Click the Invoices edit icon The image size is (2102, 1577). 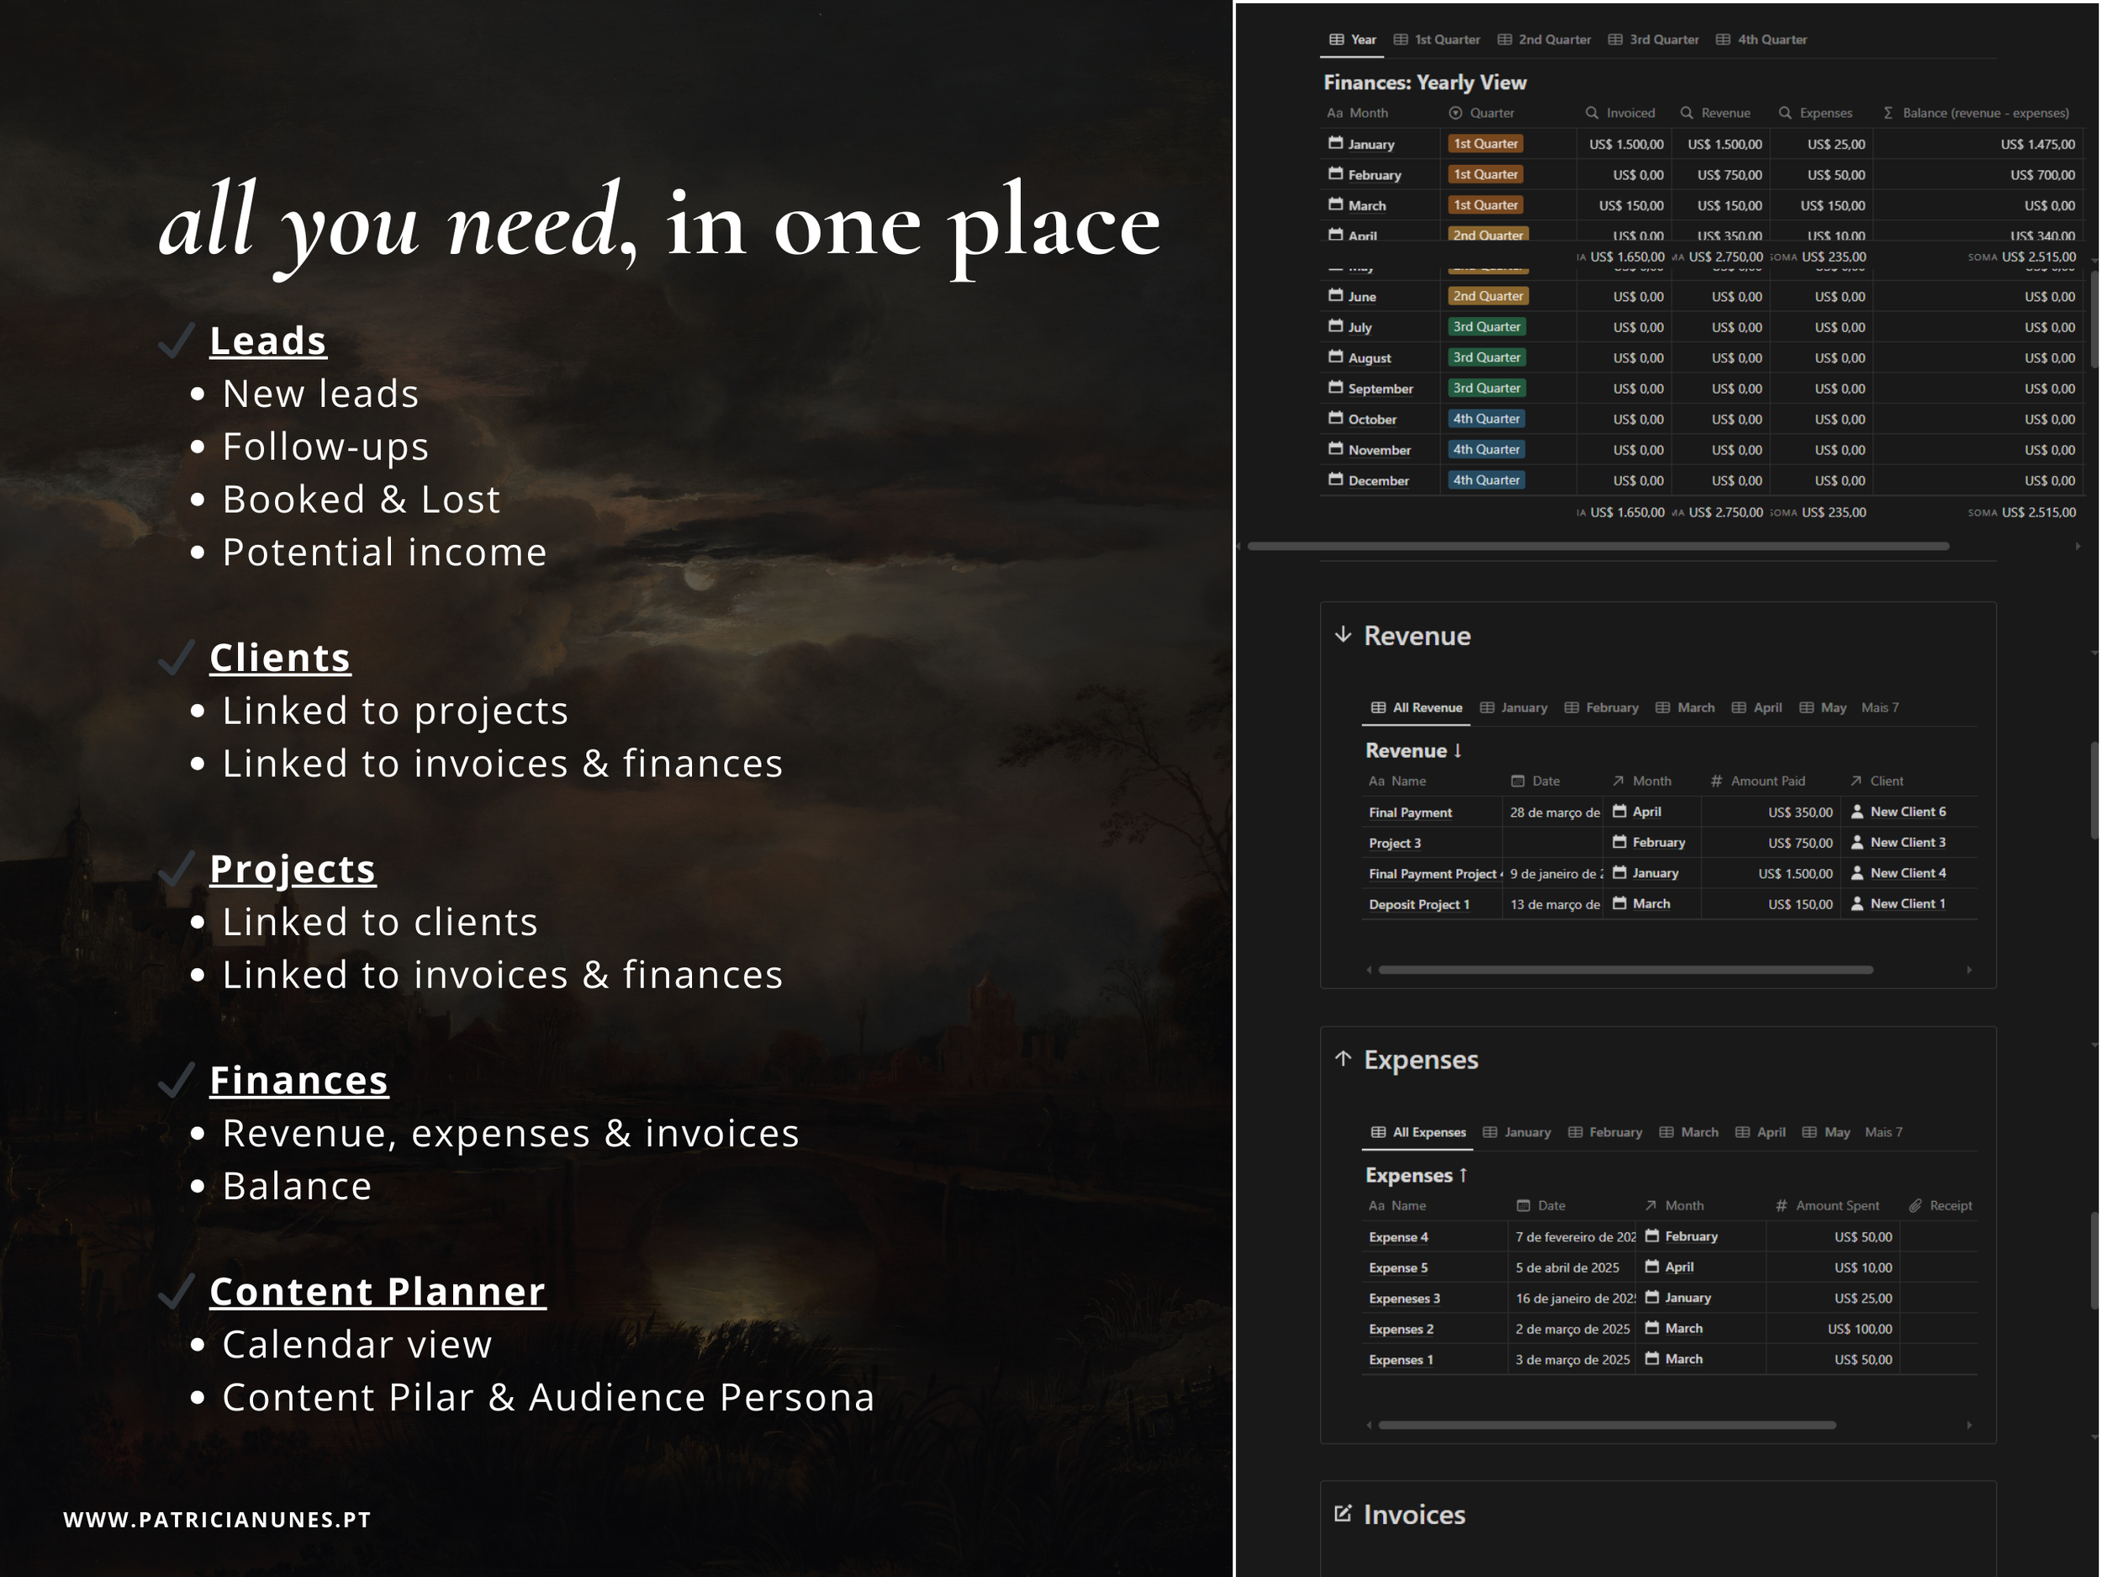coord(1342,1513)
